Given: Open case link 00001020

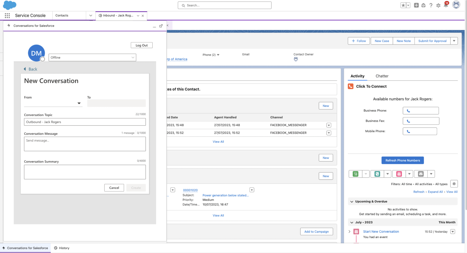Looking at the screenshot, I should point(190,190).
